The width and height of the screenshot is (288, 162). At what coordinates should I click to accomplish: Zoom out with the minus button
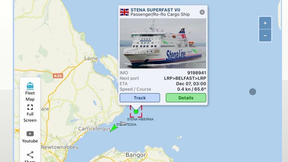click(x=265, y=36)
